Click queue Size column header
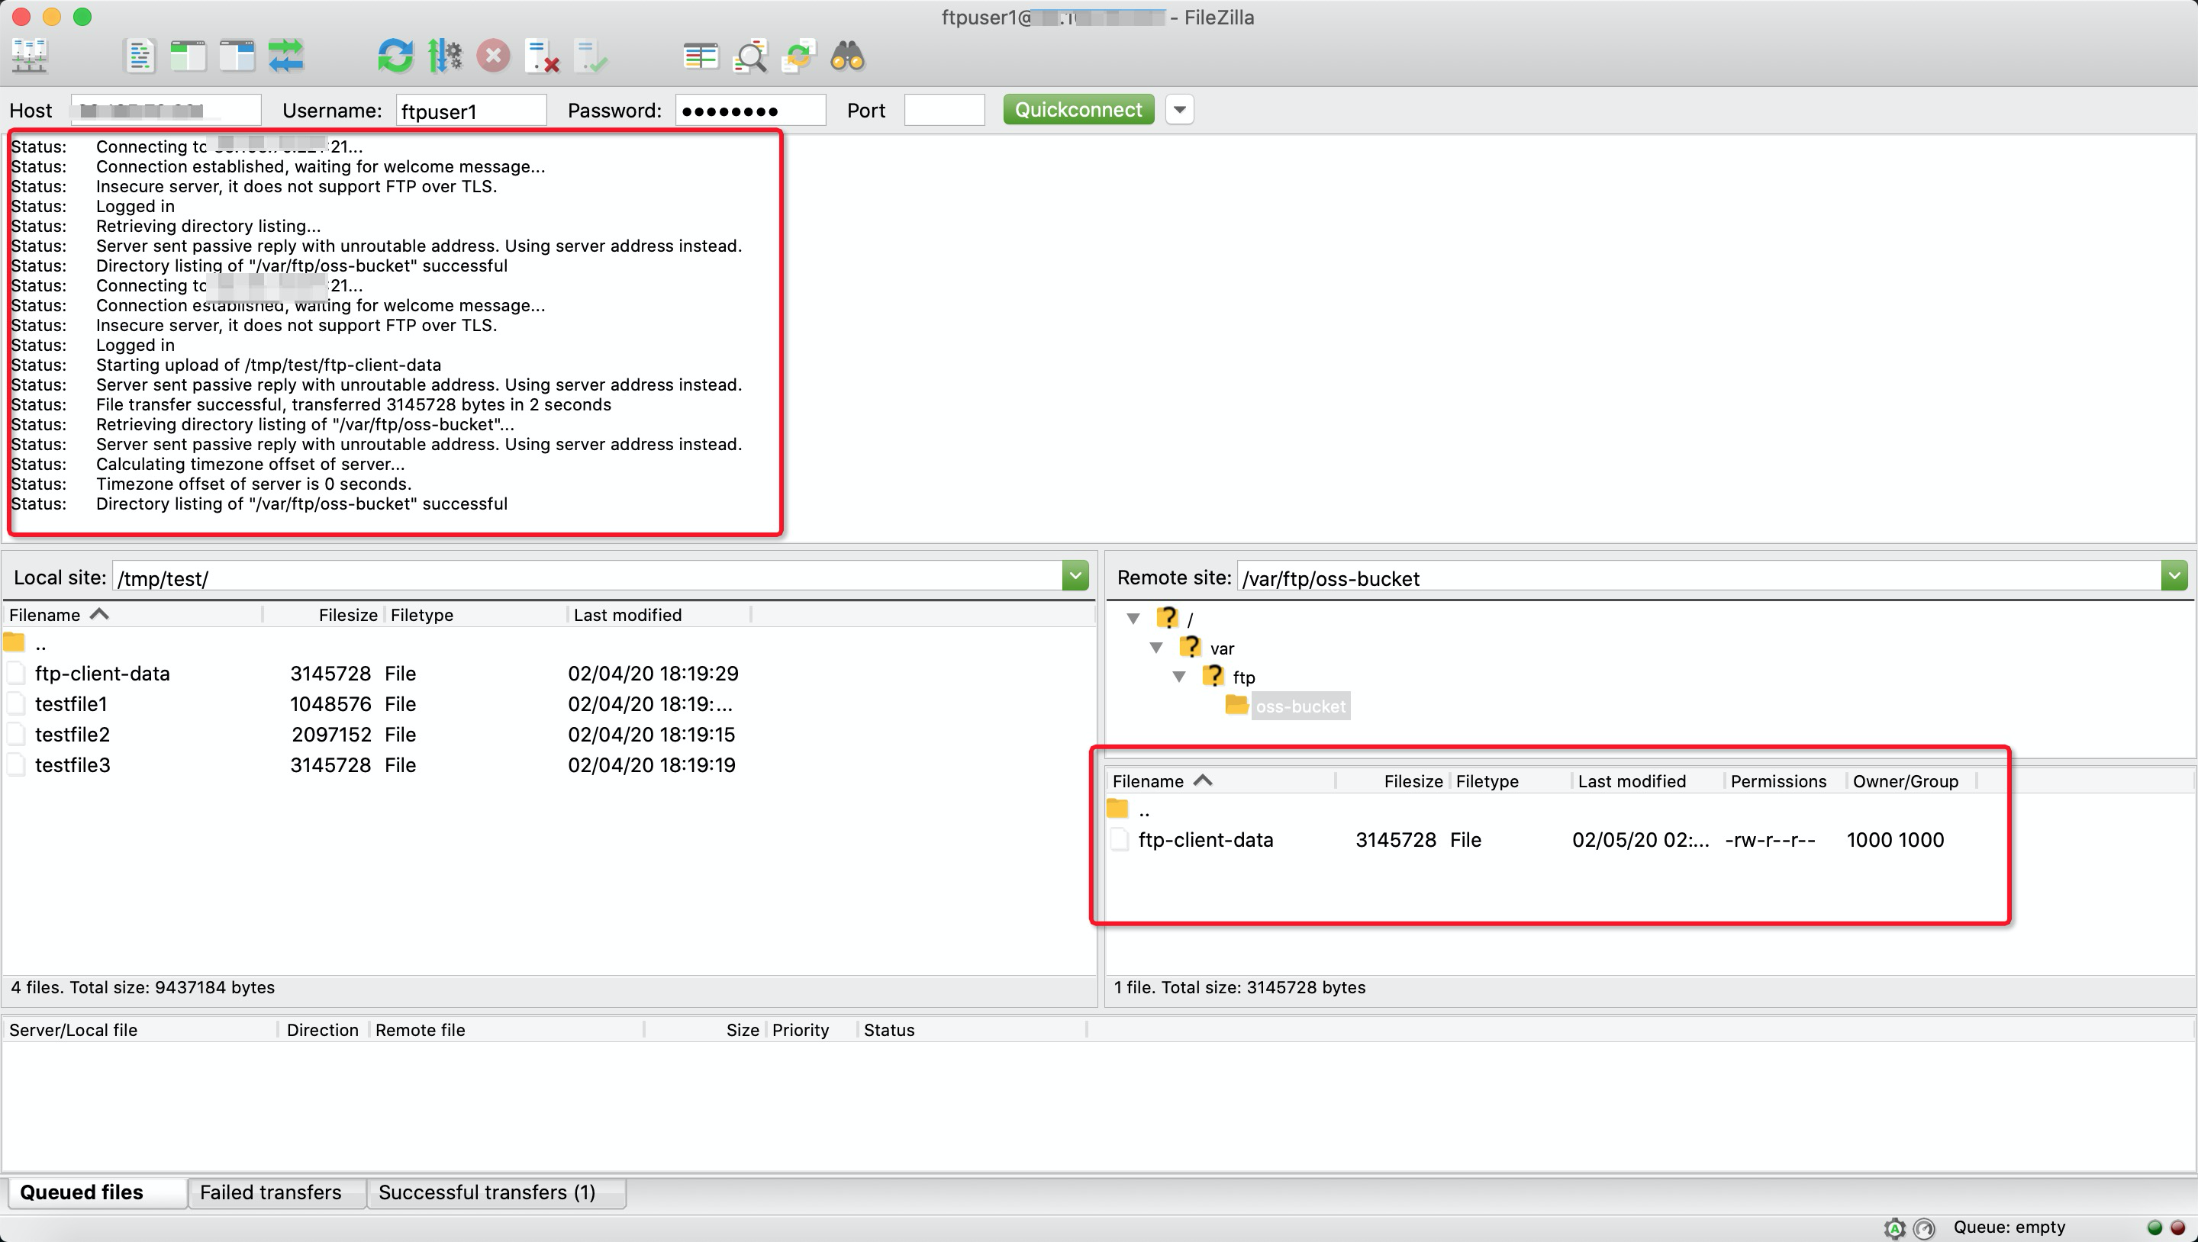 tap(706, 1030)
